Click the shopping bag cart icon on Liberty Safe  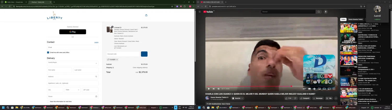click(x=146, y=15)
